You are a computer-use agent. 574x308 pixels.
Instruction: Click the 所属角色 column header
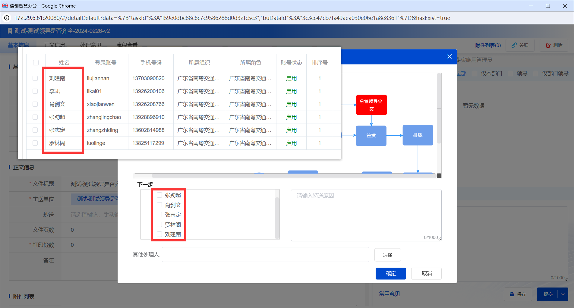point(251,63)
